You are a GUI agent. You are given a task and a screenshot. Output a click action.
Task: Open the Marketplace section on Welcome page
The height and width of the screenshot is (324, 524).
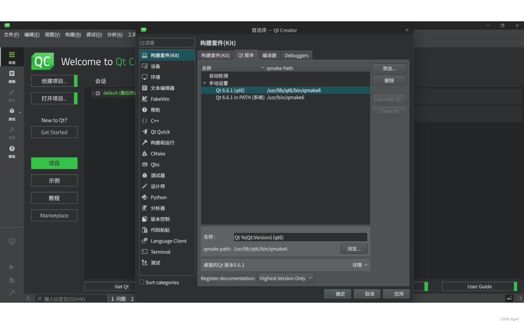tap(54, 215)
